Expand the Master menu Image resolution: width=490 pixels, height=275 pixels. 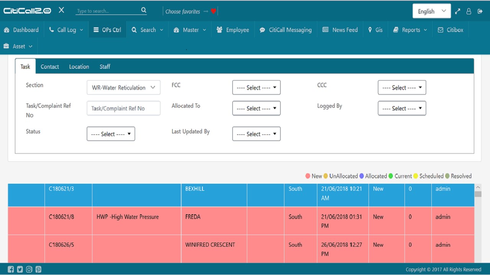coord(190,30)
